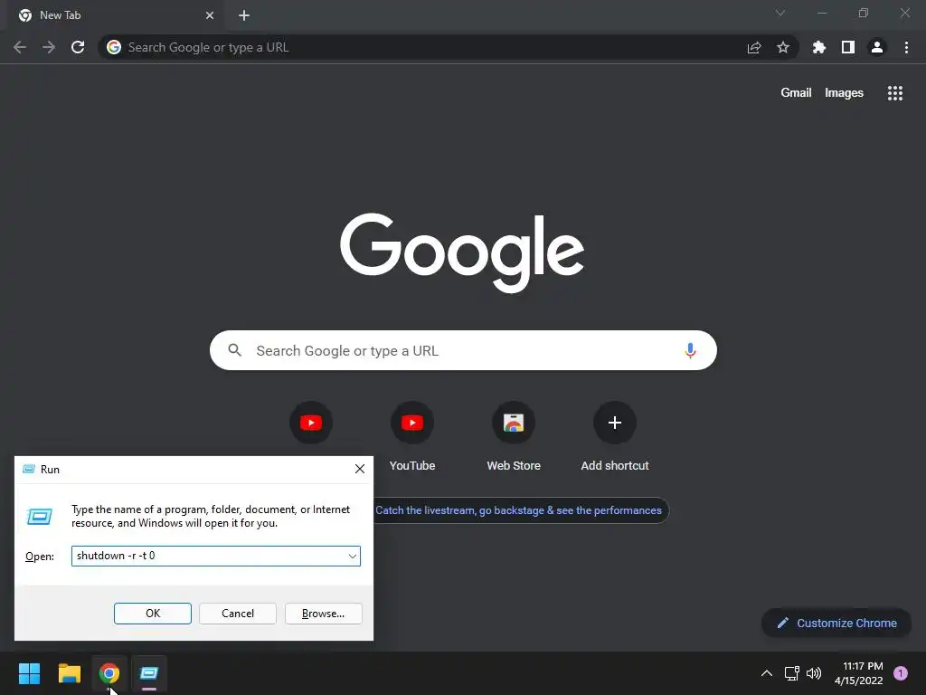Reload the page with the refresh icon

[x=78, y=47]
